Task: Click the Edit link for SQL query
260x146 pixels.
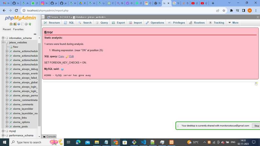Action: (x=71, y=56)
